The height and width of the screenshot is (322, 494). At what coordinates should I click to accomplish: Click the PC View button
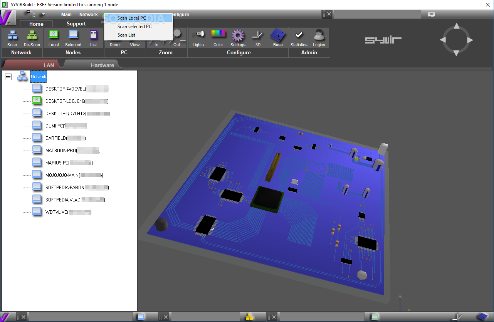coord(135,44)
